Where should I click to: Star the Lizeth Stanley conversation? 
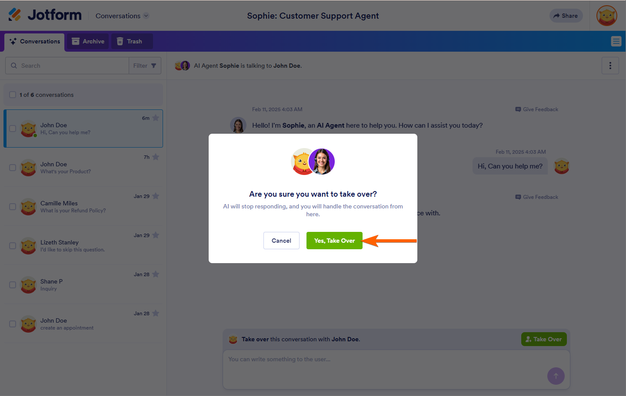click(x=156, y=235)
